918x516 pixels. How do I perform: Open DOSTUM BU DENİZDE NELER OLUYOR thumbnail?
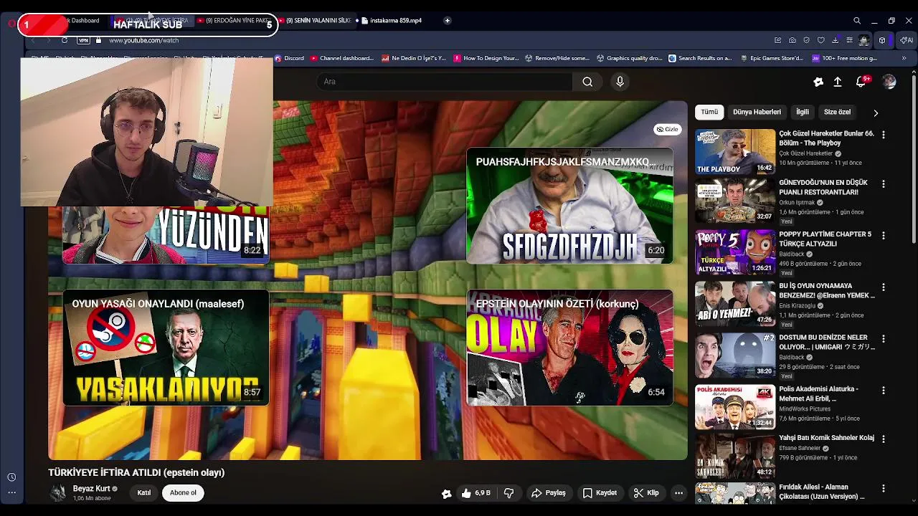pos(735,355)
